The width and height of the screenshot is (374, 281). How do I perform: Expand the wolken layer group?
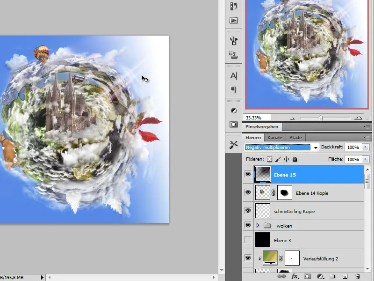pyautogui.click(x=258, y=225)
